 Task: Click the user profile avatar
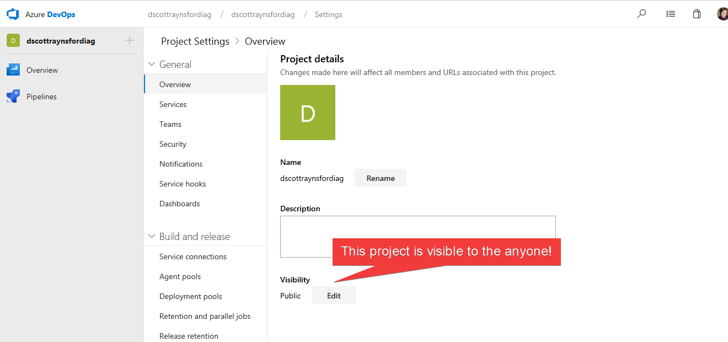coord(722,14)
